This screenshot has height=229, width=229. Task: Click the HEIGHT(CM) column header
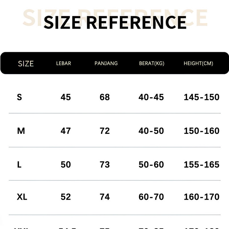click(x=198, y=64)
